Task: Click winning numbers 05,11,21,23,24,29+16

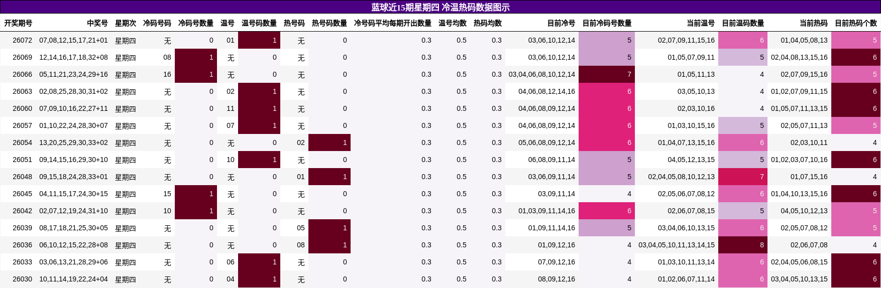Action: [73, 74]
